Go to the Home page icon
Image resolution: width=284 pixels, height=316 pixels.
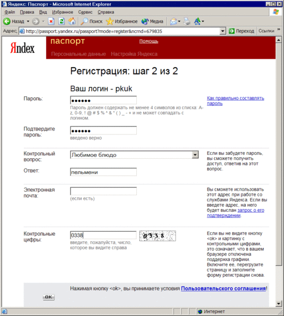point(72,22)
